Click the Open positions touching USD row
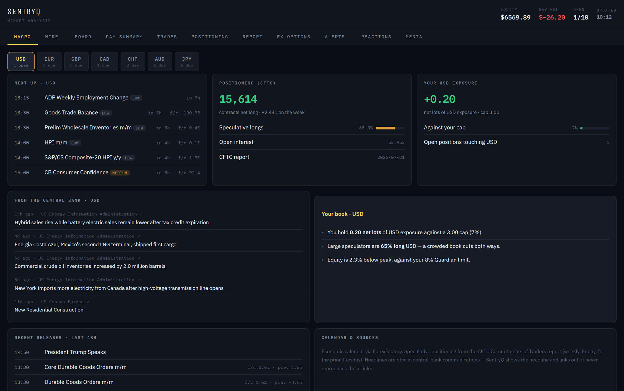The width and height of the screenshot is (624, 391). pos(516,142)
